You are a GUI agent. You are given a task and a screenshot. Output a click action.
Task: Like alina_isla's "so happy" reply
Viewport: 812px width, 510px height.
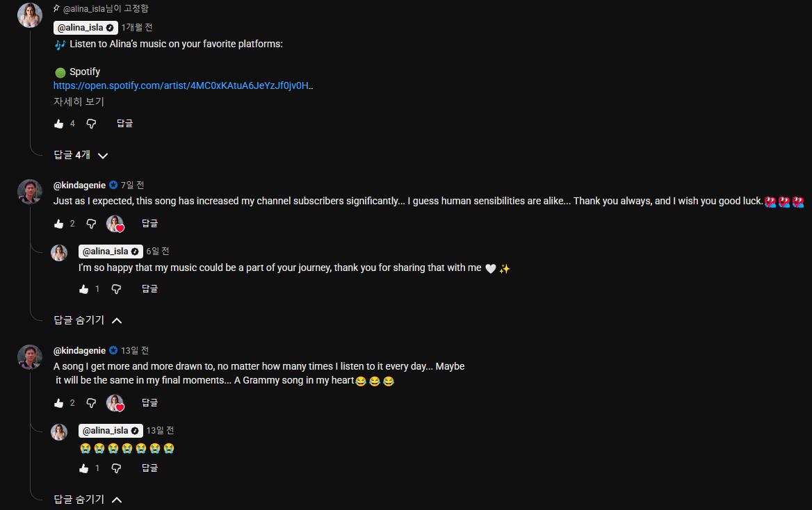[84, 289]
